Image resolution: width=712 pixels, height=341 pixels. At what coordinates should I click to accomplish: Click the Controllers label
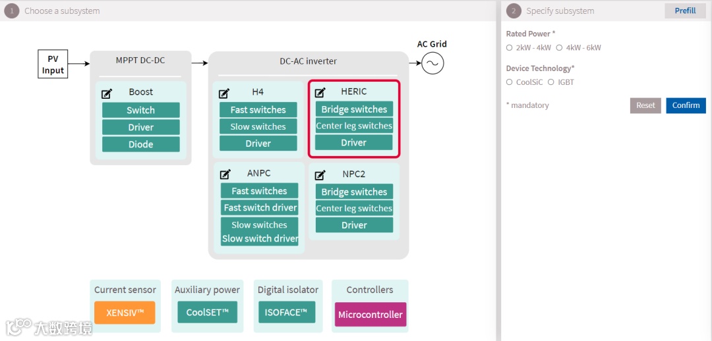(370, 290)
